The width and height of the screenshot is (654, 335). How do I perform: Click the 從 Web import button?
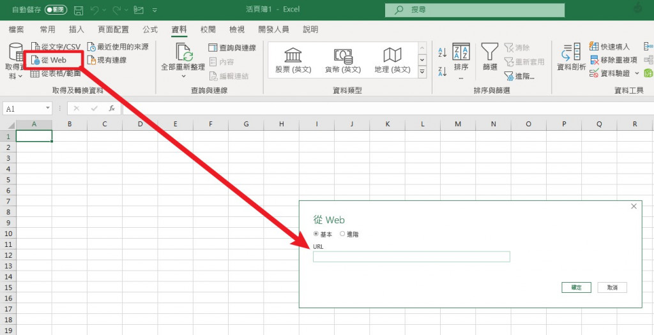pos(49,60)
